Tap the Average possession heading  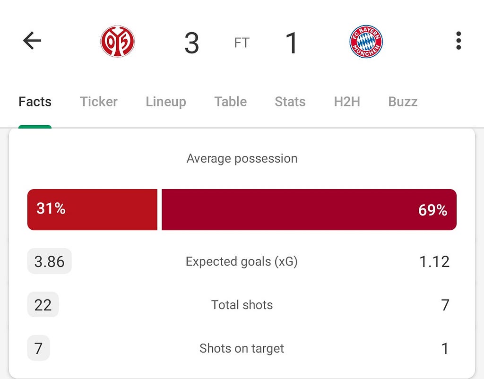coord(242,159)
